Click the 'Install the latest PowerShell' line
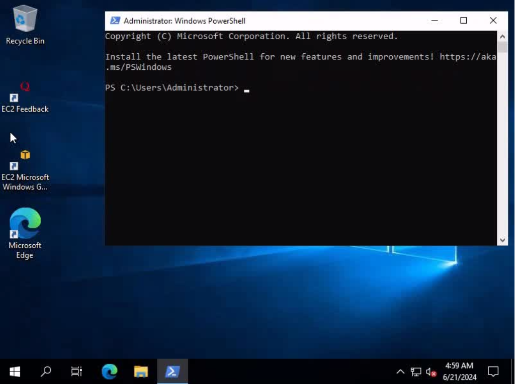515x384 pixels. point(301,57)
